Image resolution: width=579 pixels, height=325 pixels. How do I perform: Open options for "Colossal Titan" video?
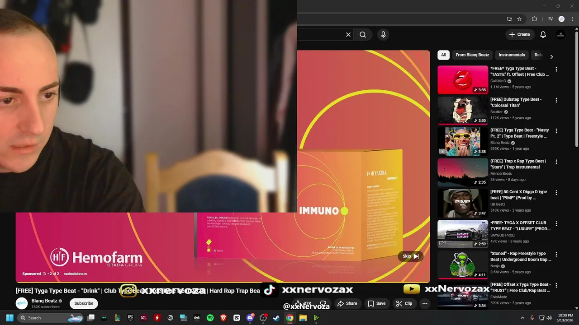[x=556, y=100]
